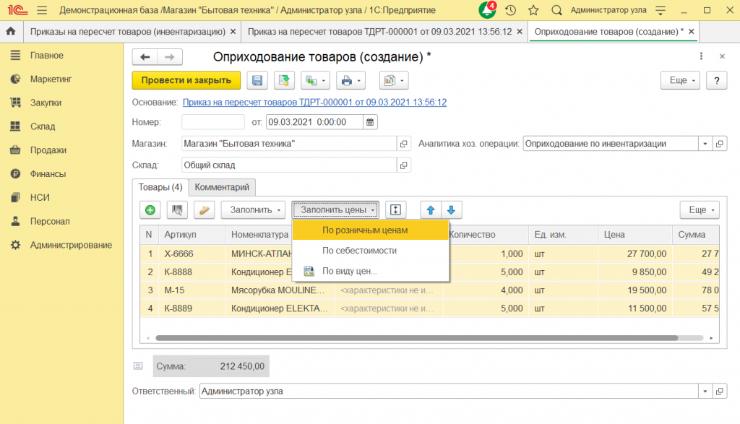
Task: Expand the Аналитика хоз. операции dropdown
Action: pos(705,144)
